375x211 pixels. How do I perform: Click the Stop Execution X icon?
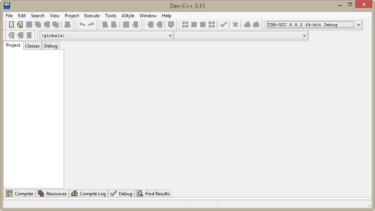[235, 25]
